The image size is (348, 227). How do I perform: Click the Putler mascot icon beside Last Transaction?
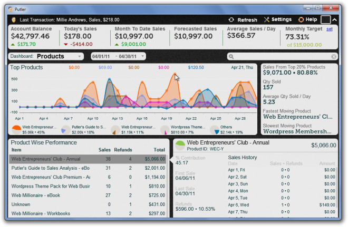(x=14, y=19)
